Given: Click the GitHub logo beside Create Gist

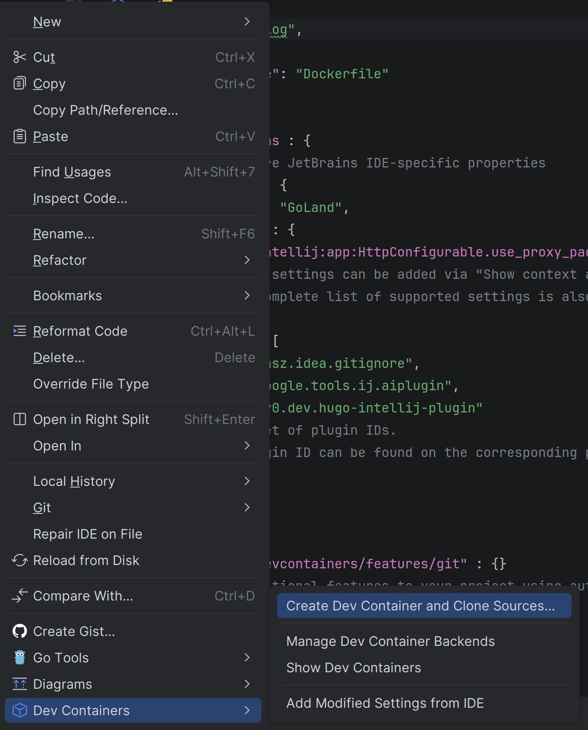Looking at the screenshot, I should click(x=19, y=631).
